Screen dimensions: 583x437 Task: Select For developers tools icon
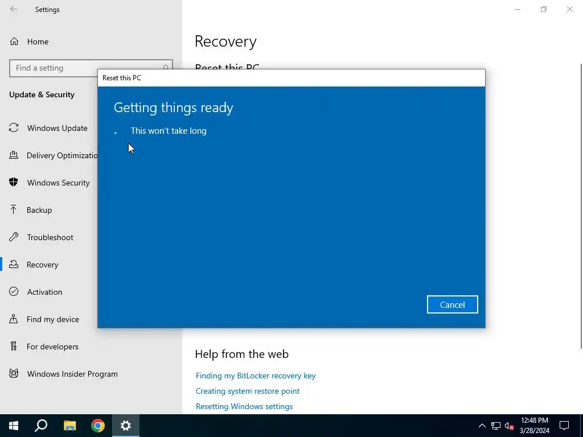(x=14, y=347)
